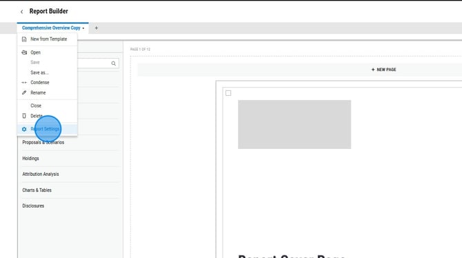Image resolution: width=462 pixels, height=258 pixels.
Task: Click the search magnifier icon in sidebar
Action: (114, 63)
